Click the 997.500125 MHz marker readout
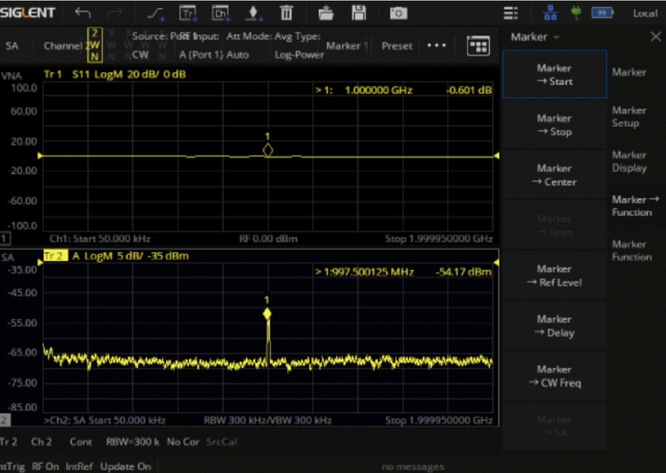The height and width of the screenshot is (473, 666). tap(372, 272)
